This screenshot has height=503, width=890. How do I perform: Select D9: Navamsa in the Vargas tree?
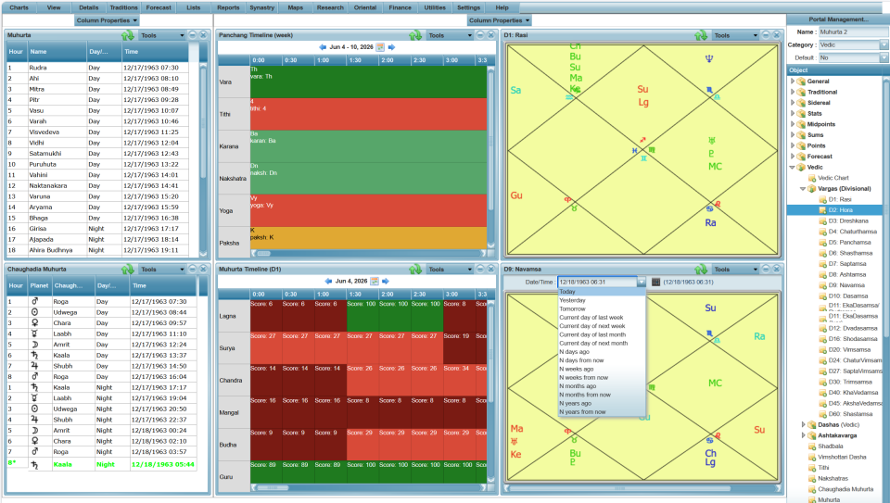pos(846,285)
